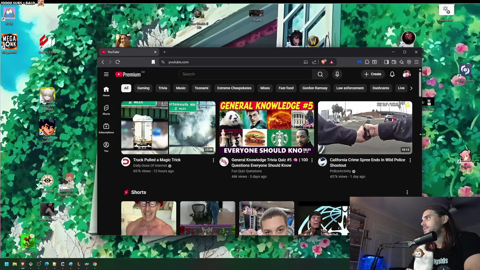Open Windows Start button on taskbar
Image resolution: width=480 pixels, height=270 pixels.
(x=6, y=264)
